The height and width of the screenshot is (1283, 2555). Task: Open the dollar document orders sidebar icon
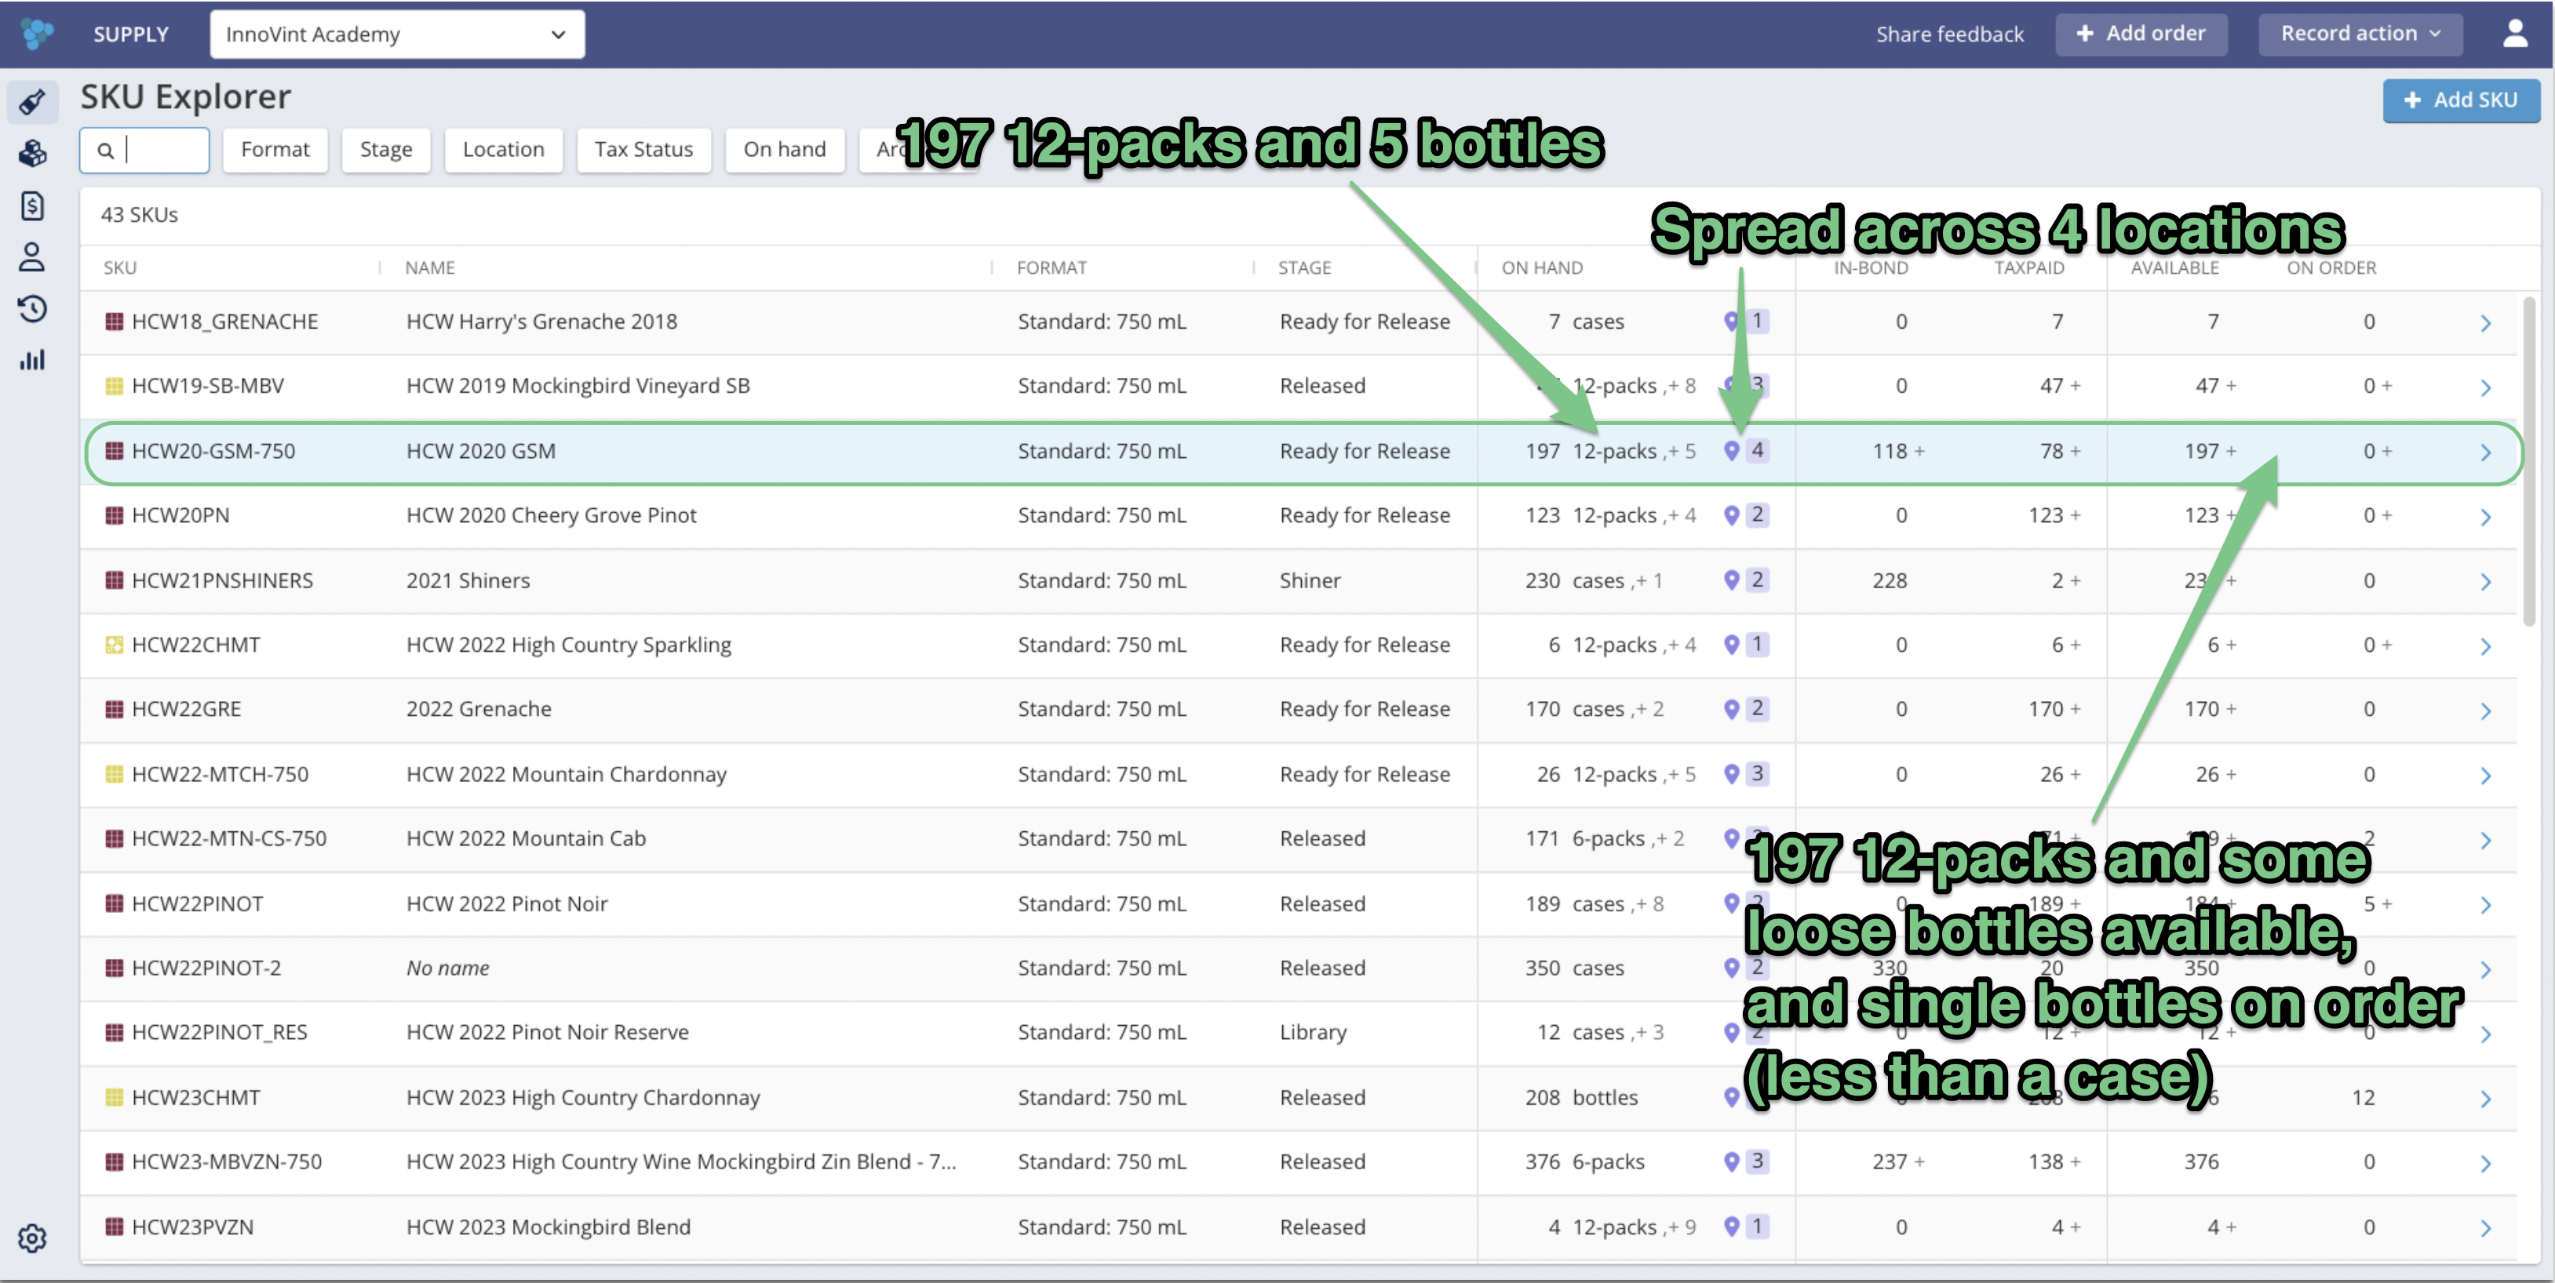point(31,205)
